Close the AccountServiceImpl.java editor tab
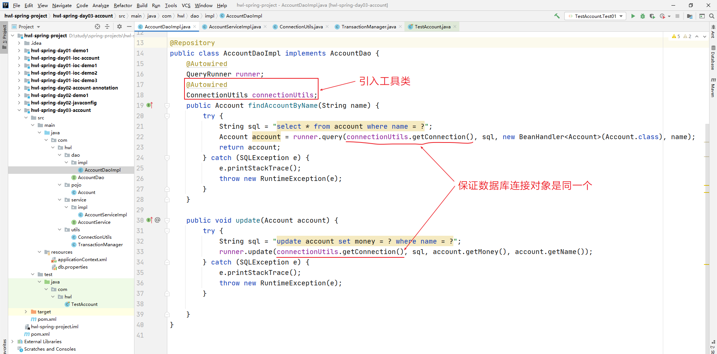 pos(265,26)
